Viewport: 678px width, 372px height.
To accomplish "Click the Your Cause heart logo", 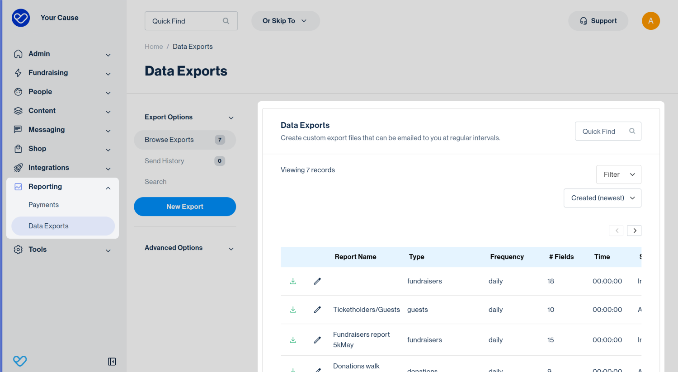I will pos(21,18).
